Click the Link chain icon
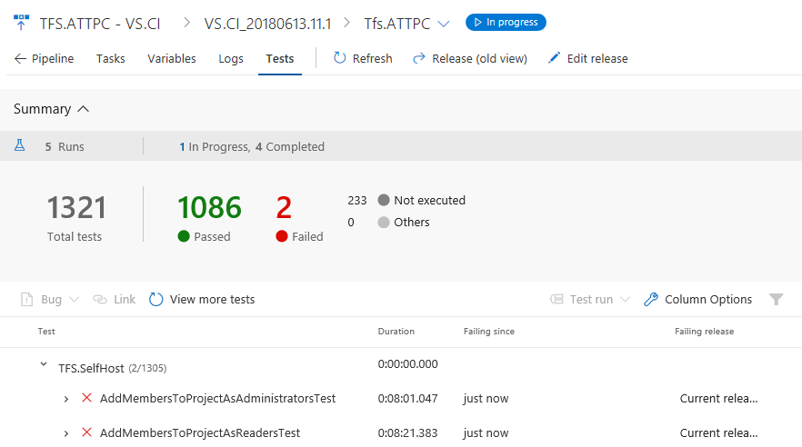 click(x=100, y=299)
